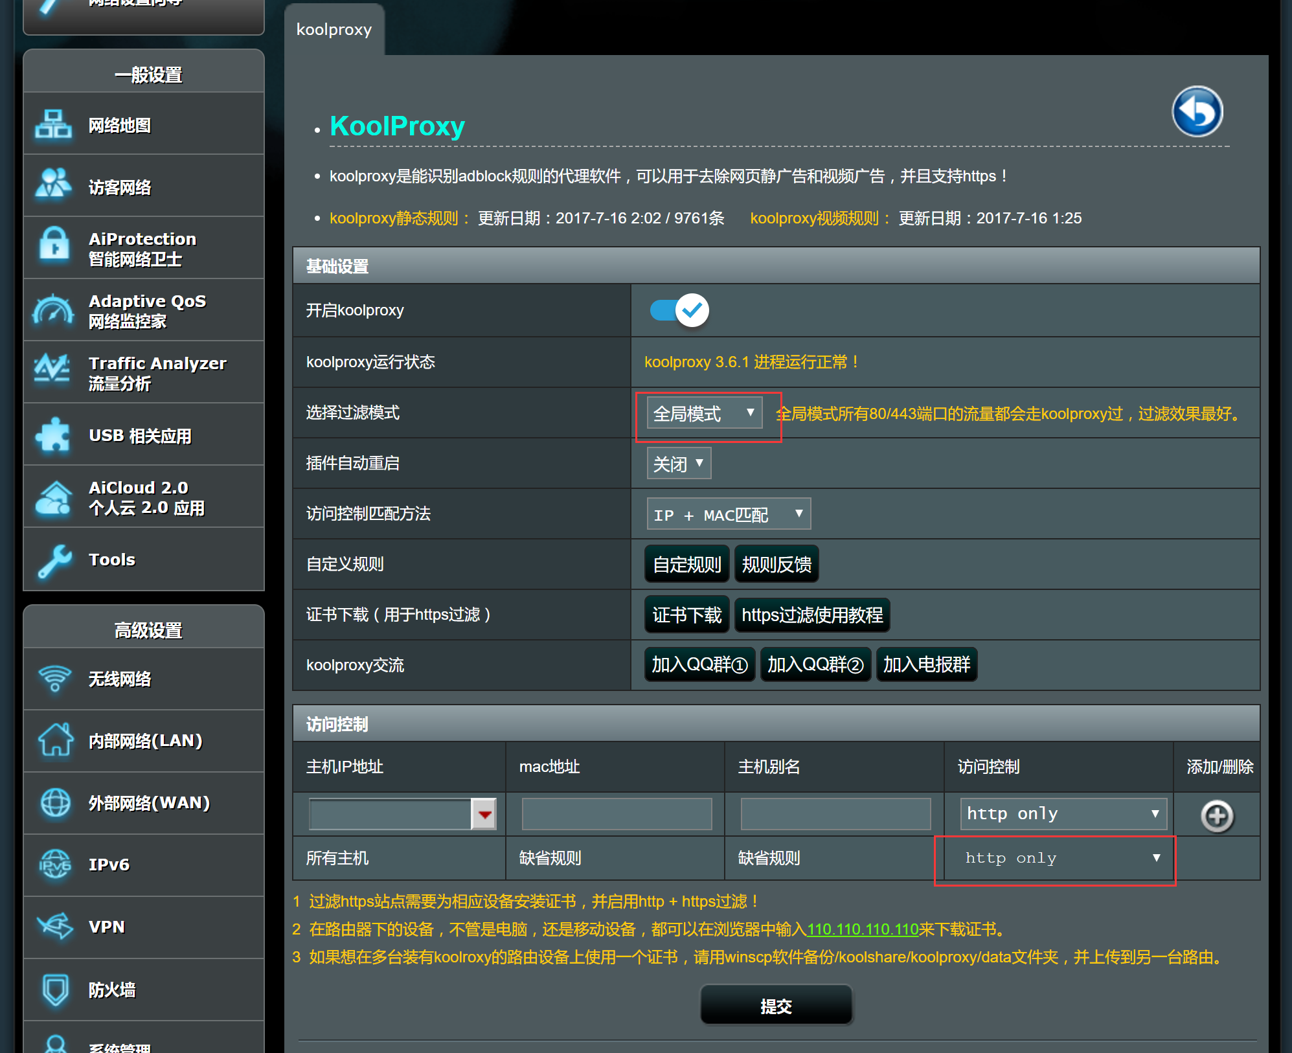The image size is (1292, 1053).
Task: Click the mac地址 input field
Action: click(616, 814)
